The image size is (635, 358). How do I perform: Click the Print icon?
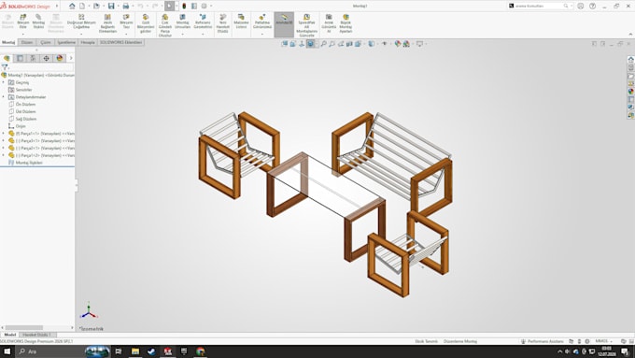click(x=125, y=7)
